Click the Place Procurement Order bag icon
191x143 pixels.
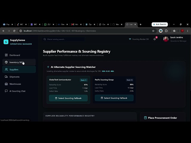(145, 118)
